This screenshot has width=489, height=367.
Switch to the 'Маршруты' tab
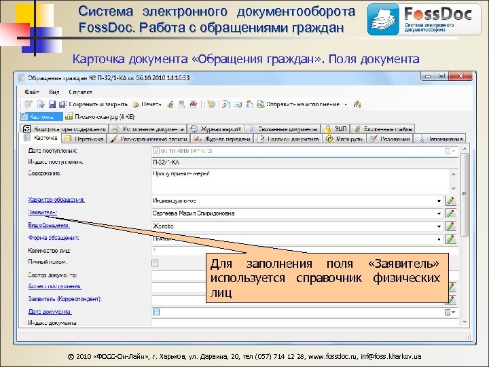pos(344,139)
